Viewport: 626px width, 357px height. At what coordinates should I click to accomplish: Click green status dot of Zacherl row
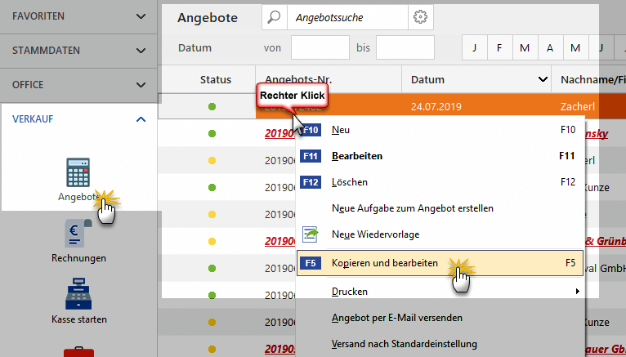(x=212, y=106)
